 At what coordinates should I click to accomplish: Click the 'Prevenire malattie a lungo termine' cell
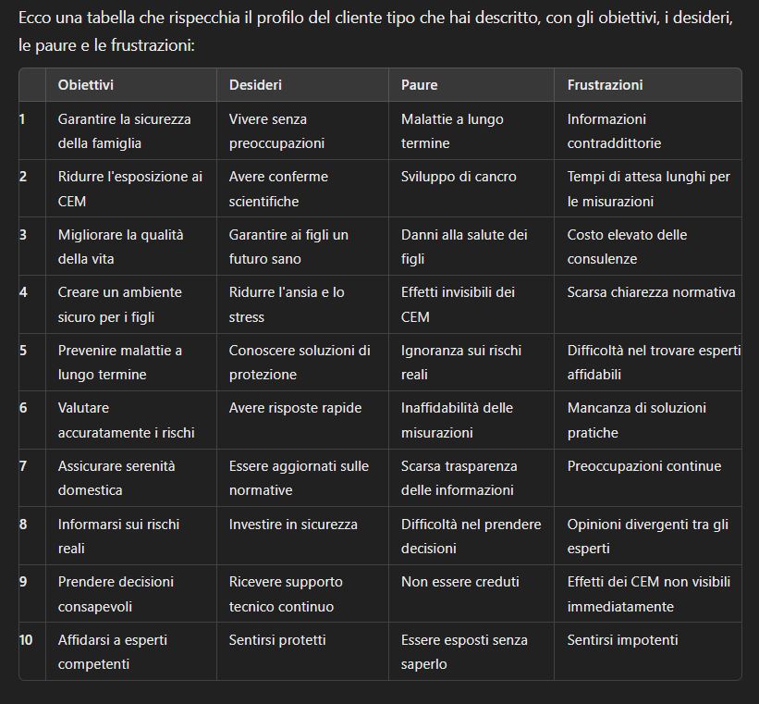coord(119,362)
